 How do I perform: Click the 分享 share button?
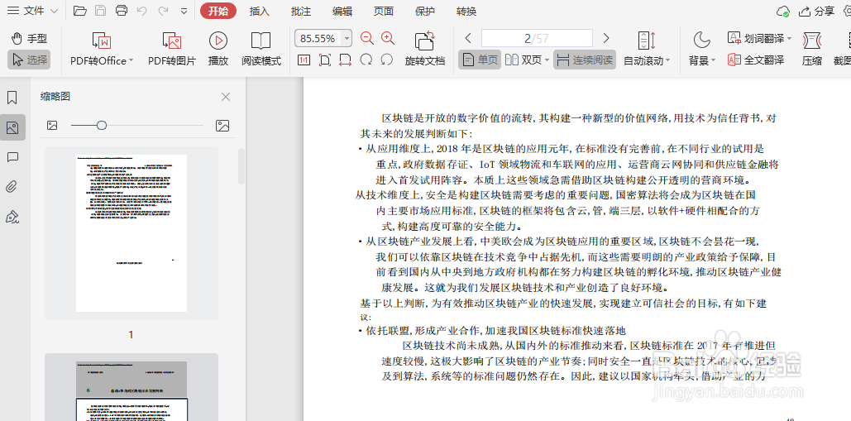point(817,12)
